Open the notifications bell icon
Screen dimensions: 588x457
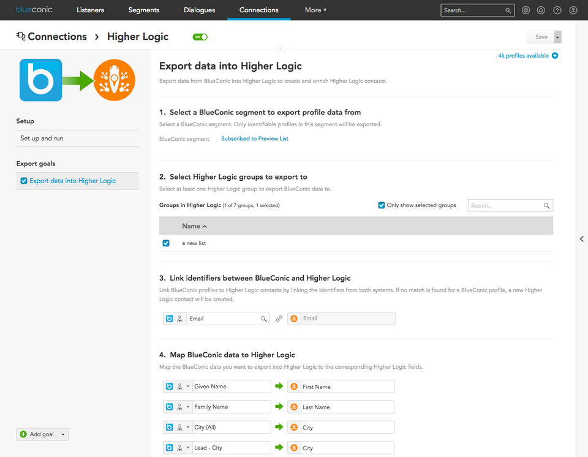tap(541, 10)
